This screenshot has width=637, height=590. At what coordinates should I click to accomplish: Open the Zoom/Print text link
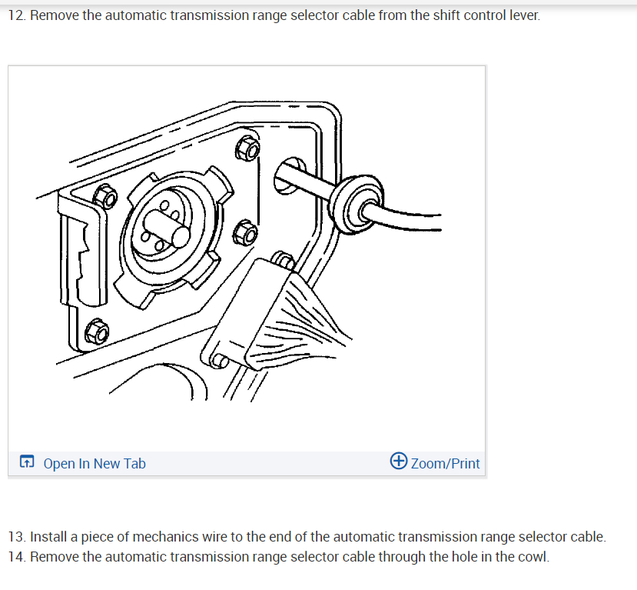[445, 464]
